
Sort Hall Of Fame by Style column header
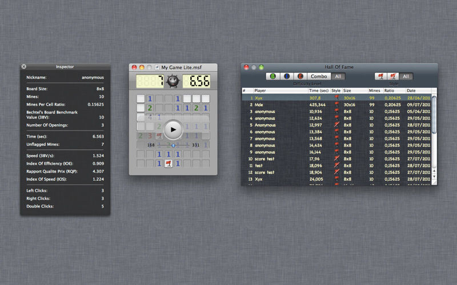[x=336, y=91]
